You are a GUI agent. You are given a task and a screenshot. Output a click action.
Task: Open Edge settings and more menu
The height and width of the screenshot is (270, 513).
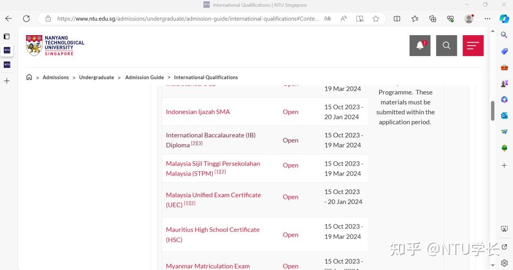(x=487, y=19)
